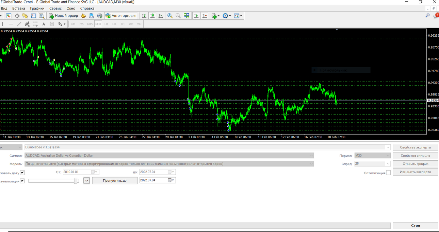439x232 pixels.
Task: Select the vertical line drawing tool
Action: [x=3, y=24]
